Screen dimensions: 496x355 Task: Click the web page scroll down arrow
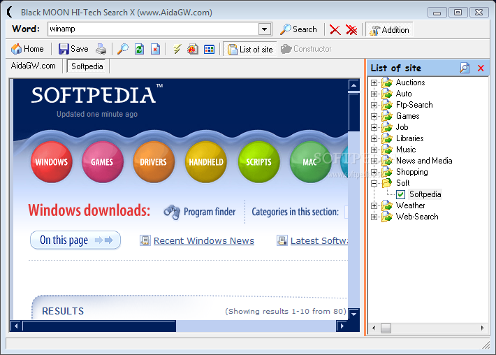[353, 314]
